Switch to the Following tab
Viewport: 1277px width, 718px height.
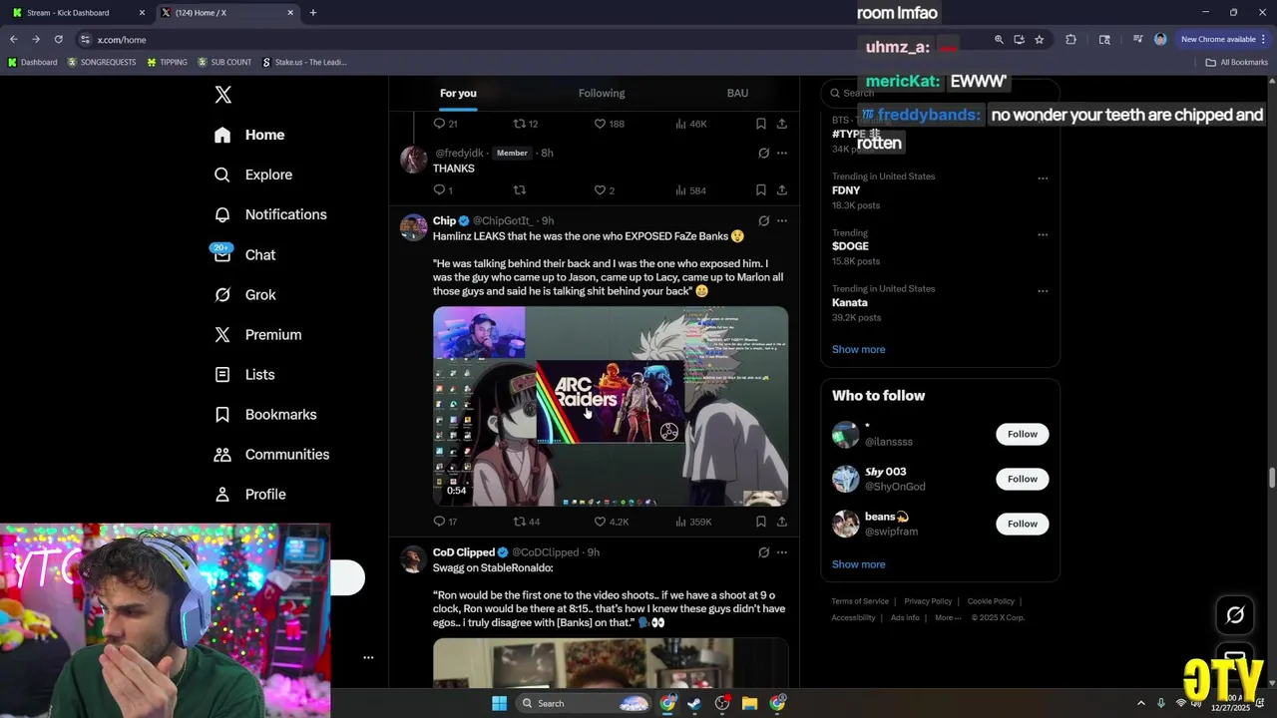click(602, 93)
